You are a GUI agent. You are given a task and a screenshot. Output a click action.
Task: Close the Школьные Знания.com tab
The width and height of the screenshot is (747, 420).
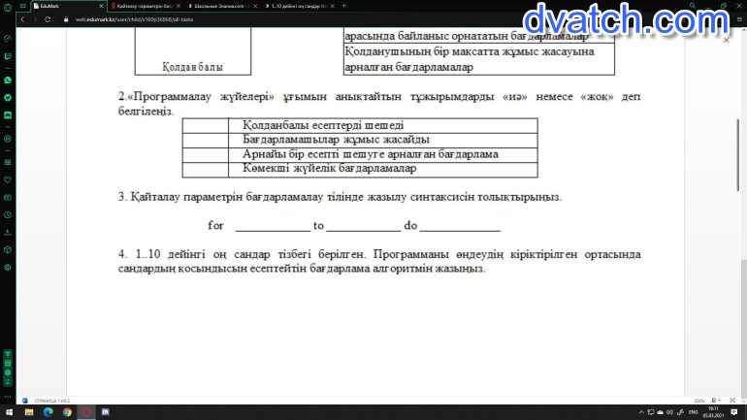click(x=255, y=6)
